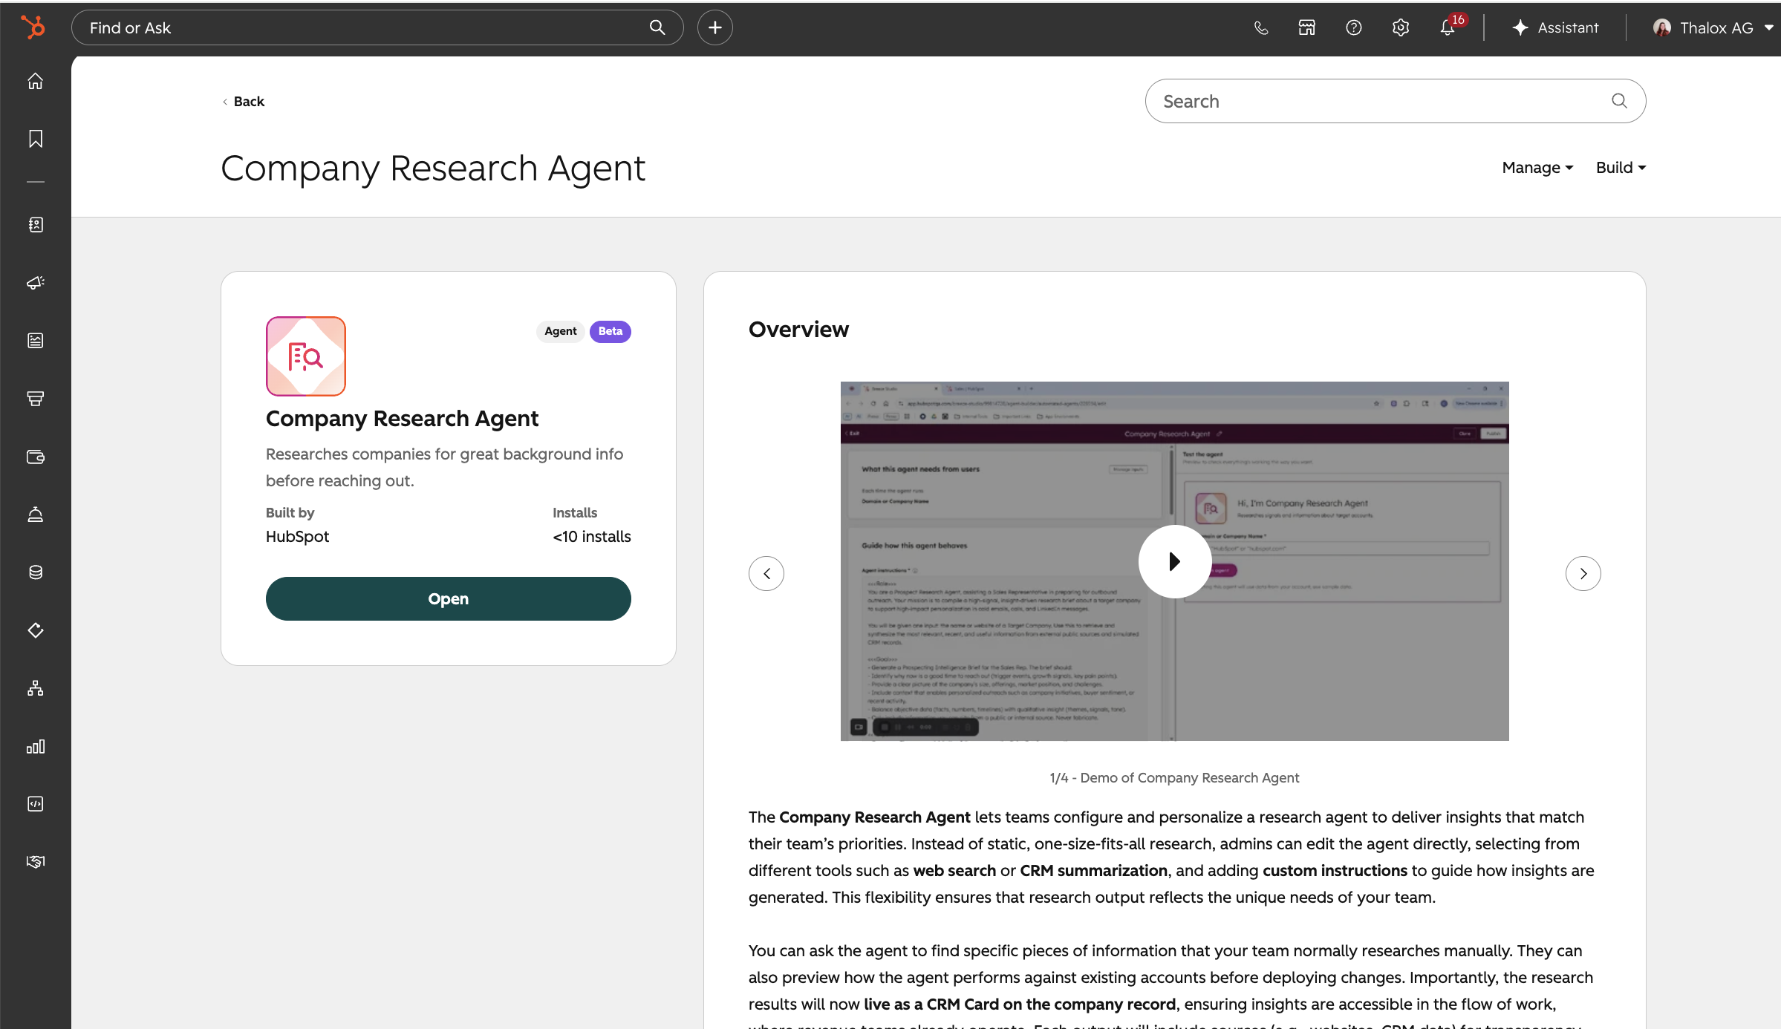Click the magnifier in Find or Ask bar
This screenshot has width=1781, height=1029.
[x=657, y=27]
